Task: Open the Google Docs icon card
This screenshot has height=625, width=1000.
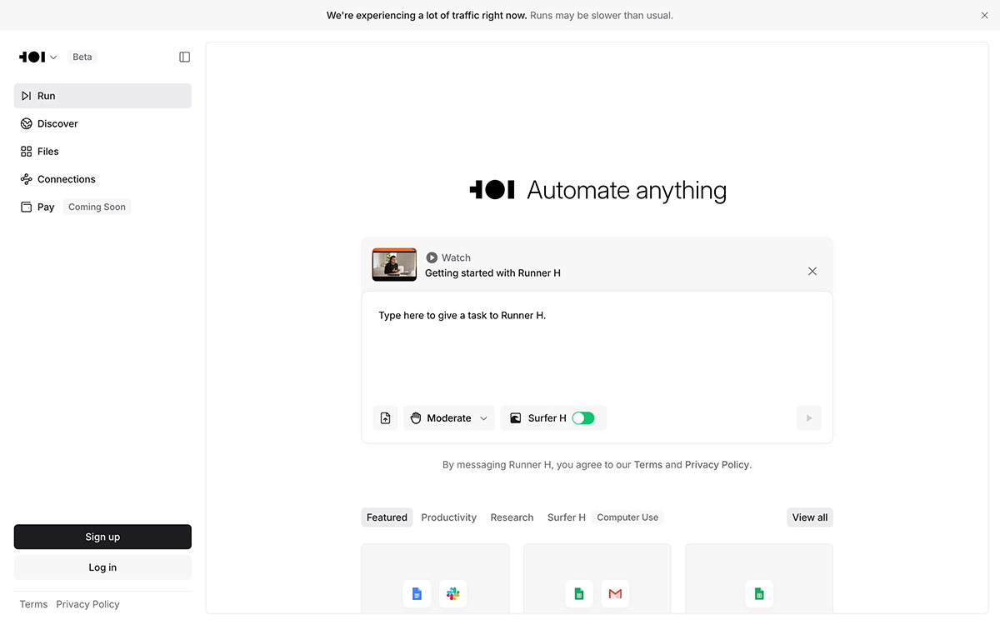Action: click(417, 594)
